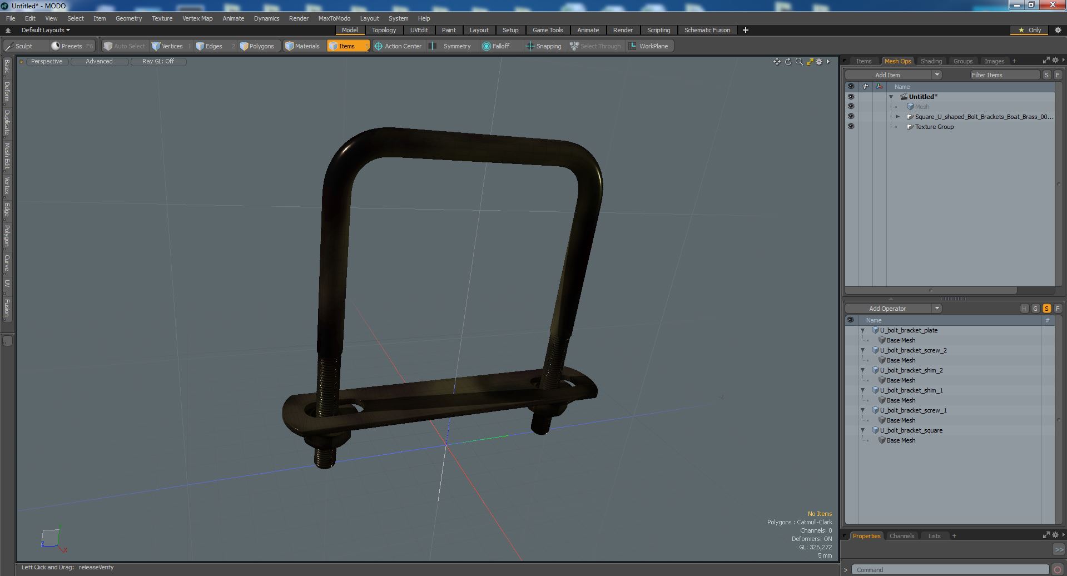Screen dimensions: 1067x576
Task: Click the Add Item button
Action: point(887,75)
